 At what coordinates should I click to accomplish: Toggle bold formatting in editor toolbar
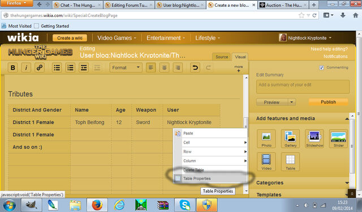point(13,68)
